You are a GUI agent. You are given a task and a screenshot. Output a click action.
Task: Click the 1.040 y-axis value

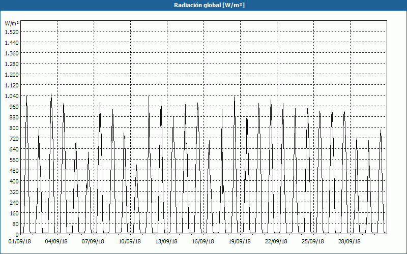coord(12,96)
